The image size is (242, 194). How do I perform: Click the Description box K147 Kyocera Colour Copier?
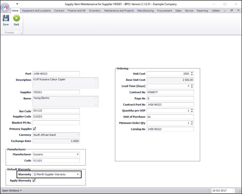tap(66, 83)
